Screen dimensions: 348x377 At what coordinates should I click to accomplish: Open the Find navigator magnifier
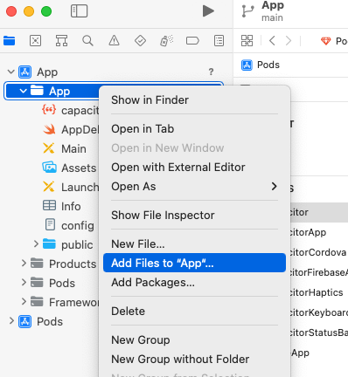[x=87, y=41]
